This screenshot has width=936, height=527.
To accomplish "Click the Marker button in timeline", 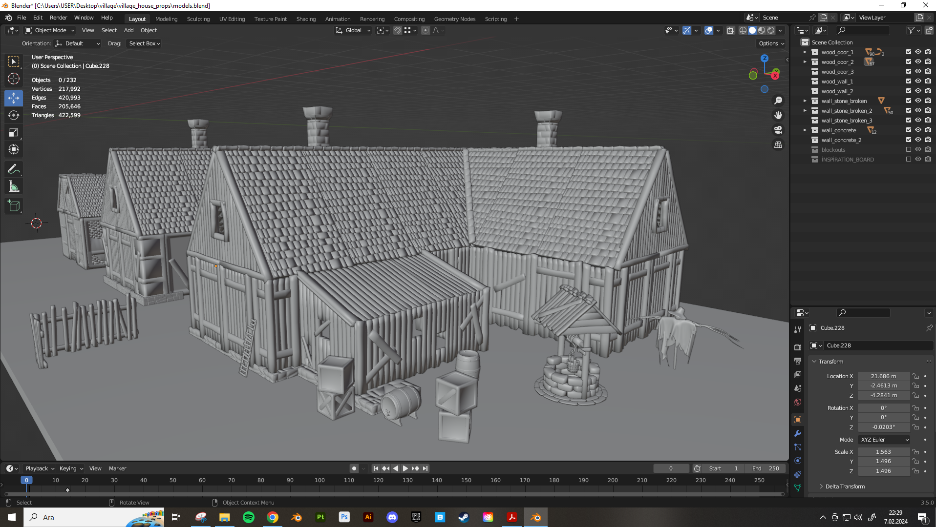I will coord(117,468).
